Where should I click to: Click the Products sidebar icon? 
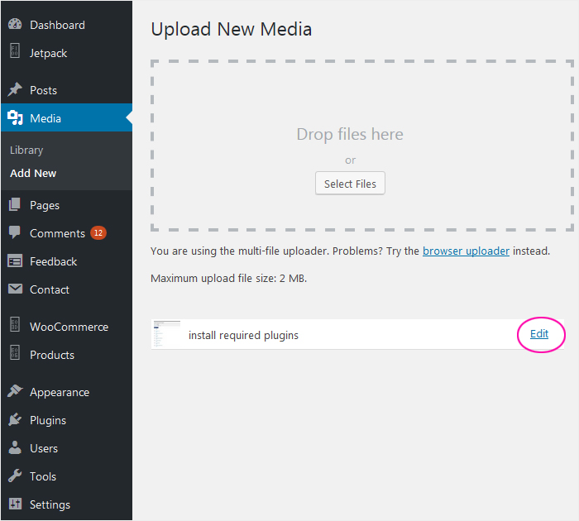[15, 352]
